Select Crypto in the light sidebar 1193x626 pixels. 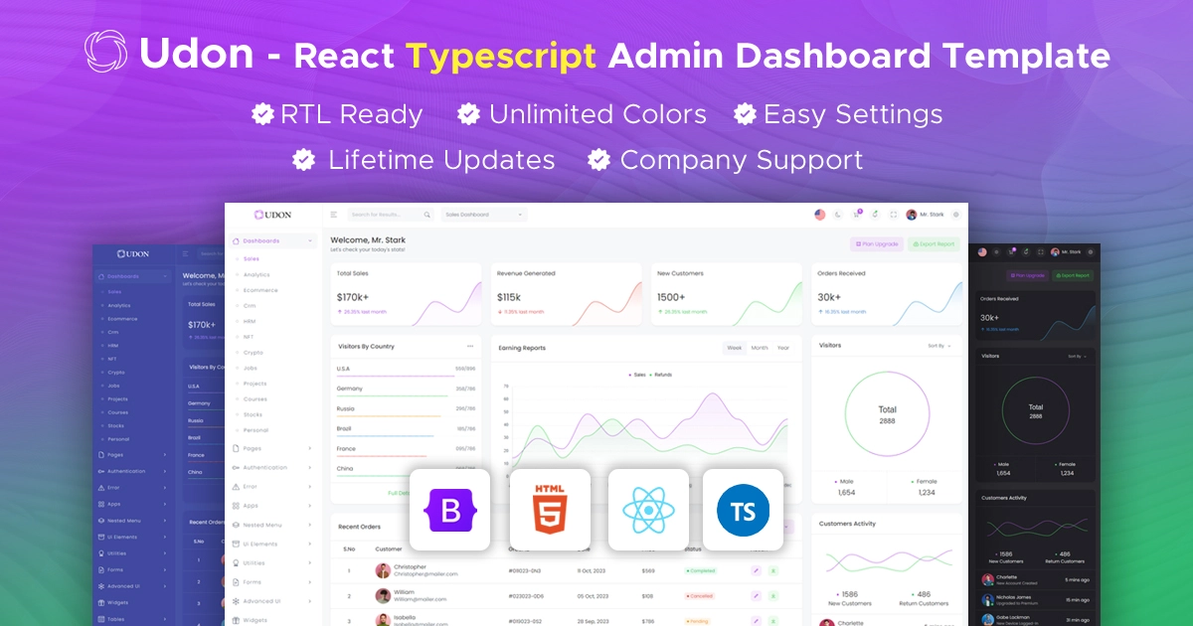pos(254,352)
